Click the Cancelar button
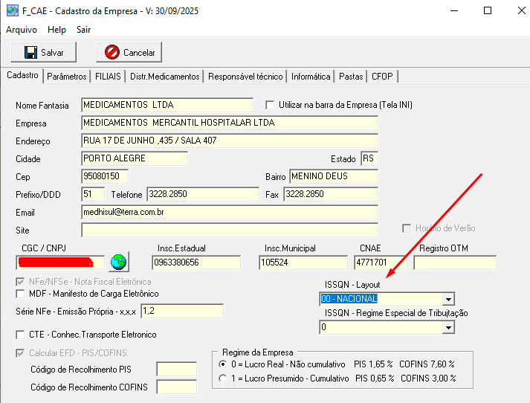Viewport: 530px width, 403px height. coord(130,53)
